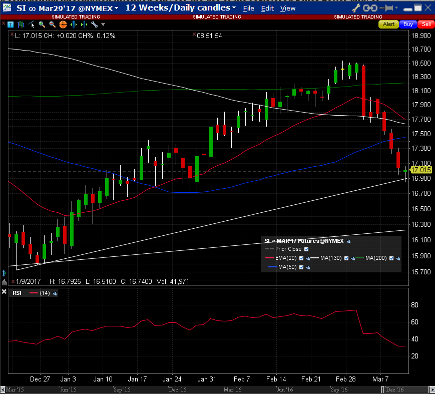Open the EMA(20) settings wrench icon

[x=309, y=258]
